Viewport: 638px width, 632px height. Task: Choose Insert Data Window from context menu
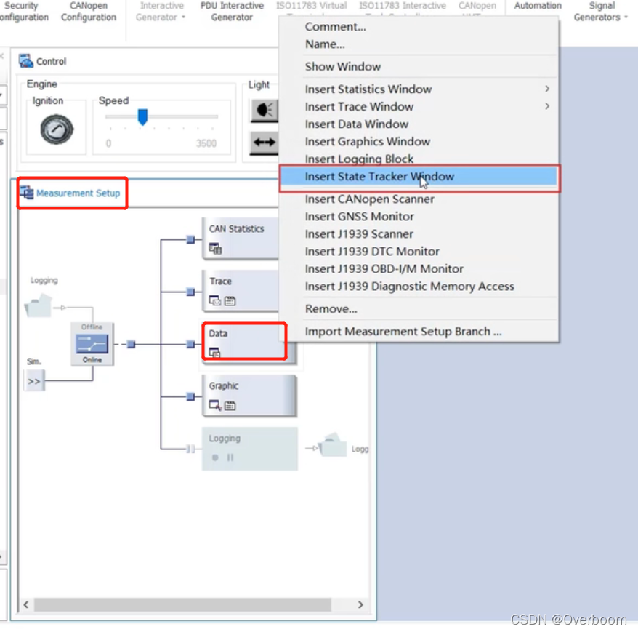[x=419, y=124]
